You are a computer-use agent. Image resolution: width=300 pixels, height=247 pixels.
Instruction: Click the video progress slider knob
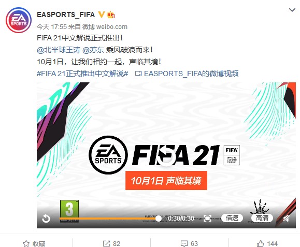tap(158, 219)
